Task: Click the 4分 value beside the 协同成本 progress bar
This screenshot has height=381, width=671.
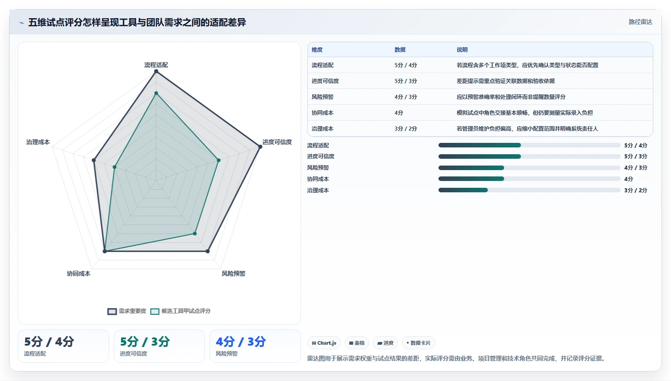Action: click(628, 179)
